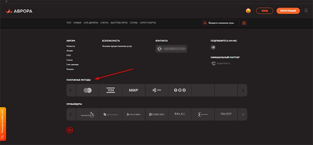Viewport: 313px width, 145px height.
Task: Click the browser home icon at top
Action: coord(6,2)
